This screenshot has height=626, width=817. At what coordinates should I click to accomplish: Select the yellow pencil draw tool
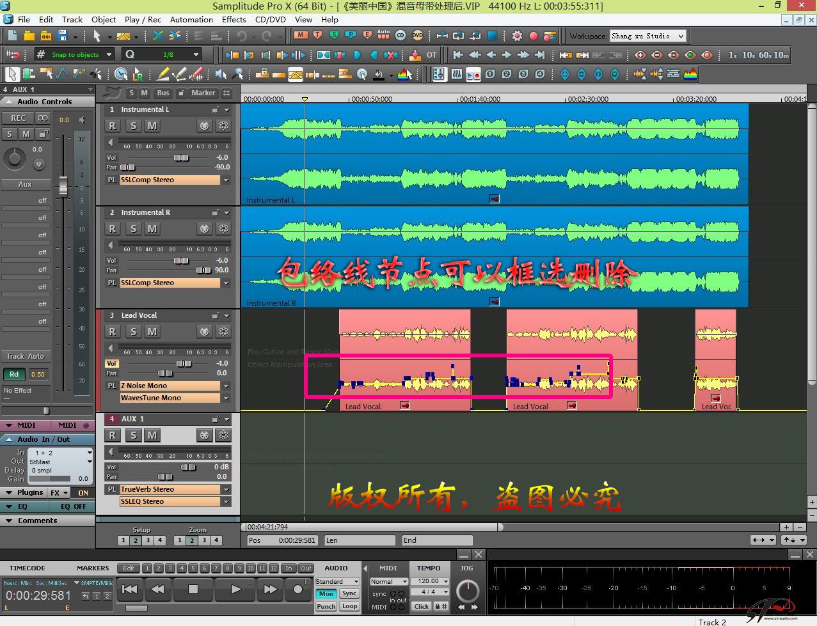coord(164,74)
